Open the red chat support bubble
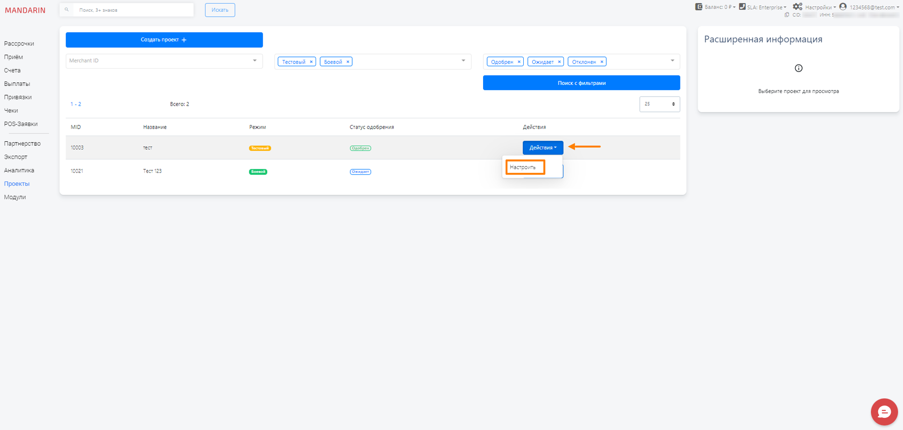Image resolution: width=903 pixels, height=430 pixels. [x=884, y=412]
